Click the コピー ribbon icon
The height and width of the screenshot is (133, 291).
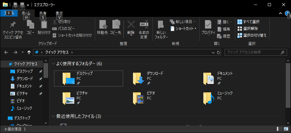pyautogui.click(x=31, y=25)
